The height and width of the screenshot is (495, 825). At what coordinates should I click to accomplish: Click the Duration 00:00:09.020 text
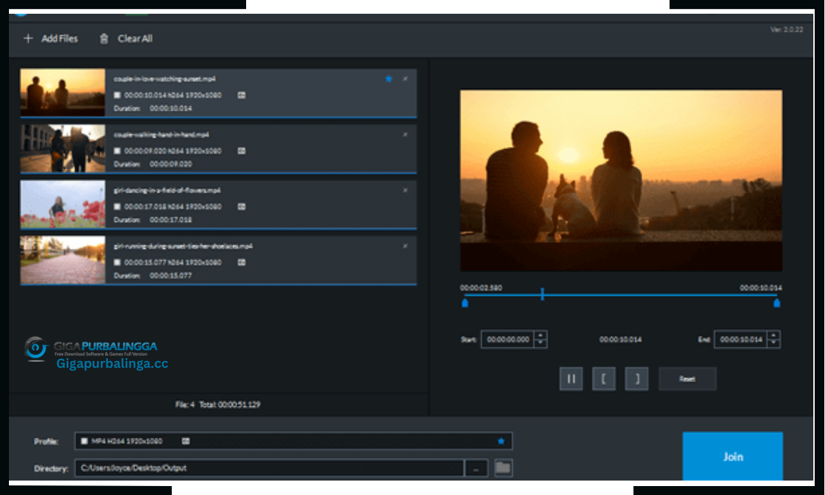(x=153, y=164)
